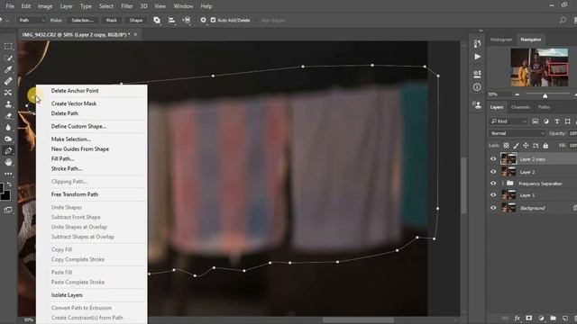This screenshot has width=577, height=324.
Task: Select the Content-Aware Move crossed-arrows tool
Action: tap(8, 93)
